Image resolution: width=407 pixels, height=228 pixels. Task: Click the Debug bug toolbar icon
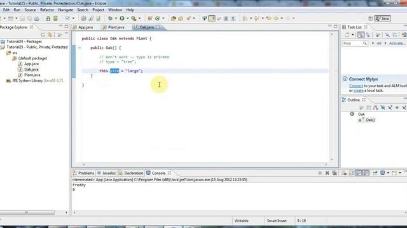point(110,18)
